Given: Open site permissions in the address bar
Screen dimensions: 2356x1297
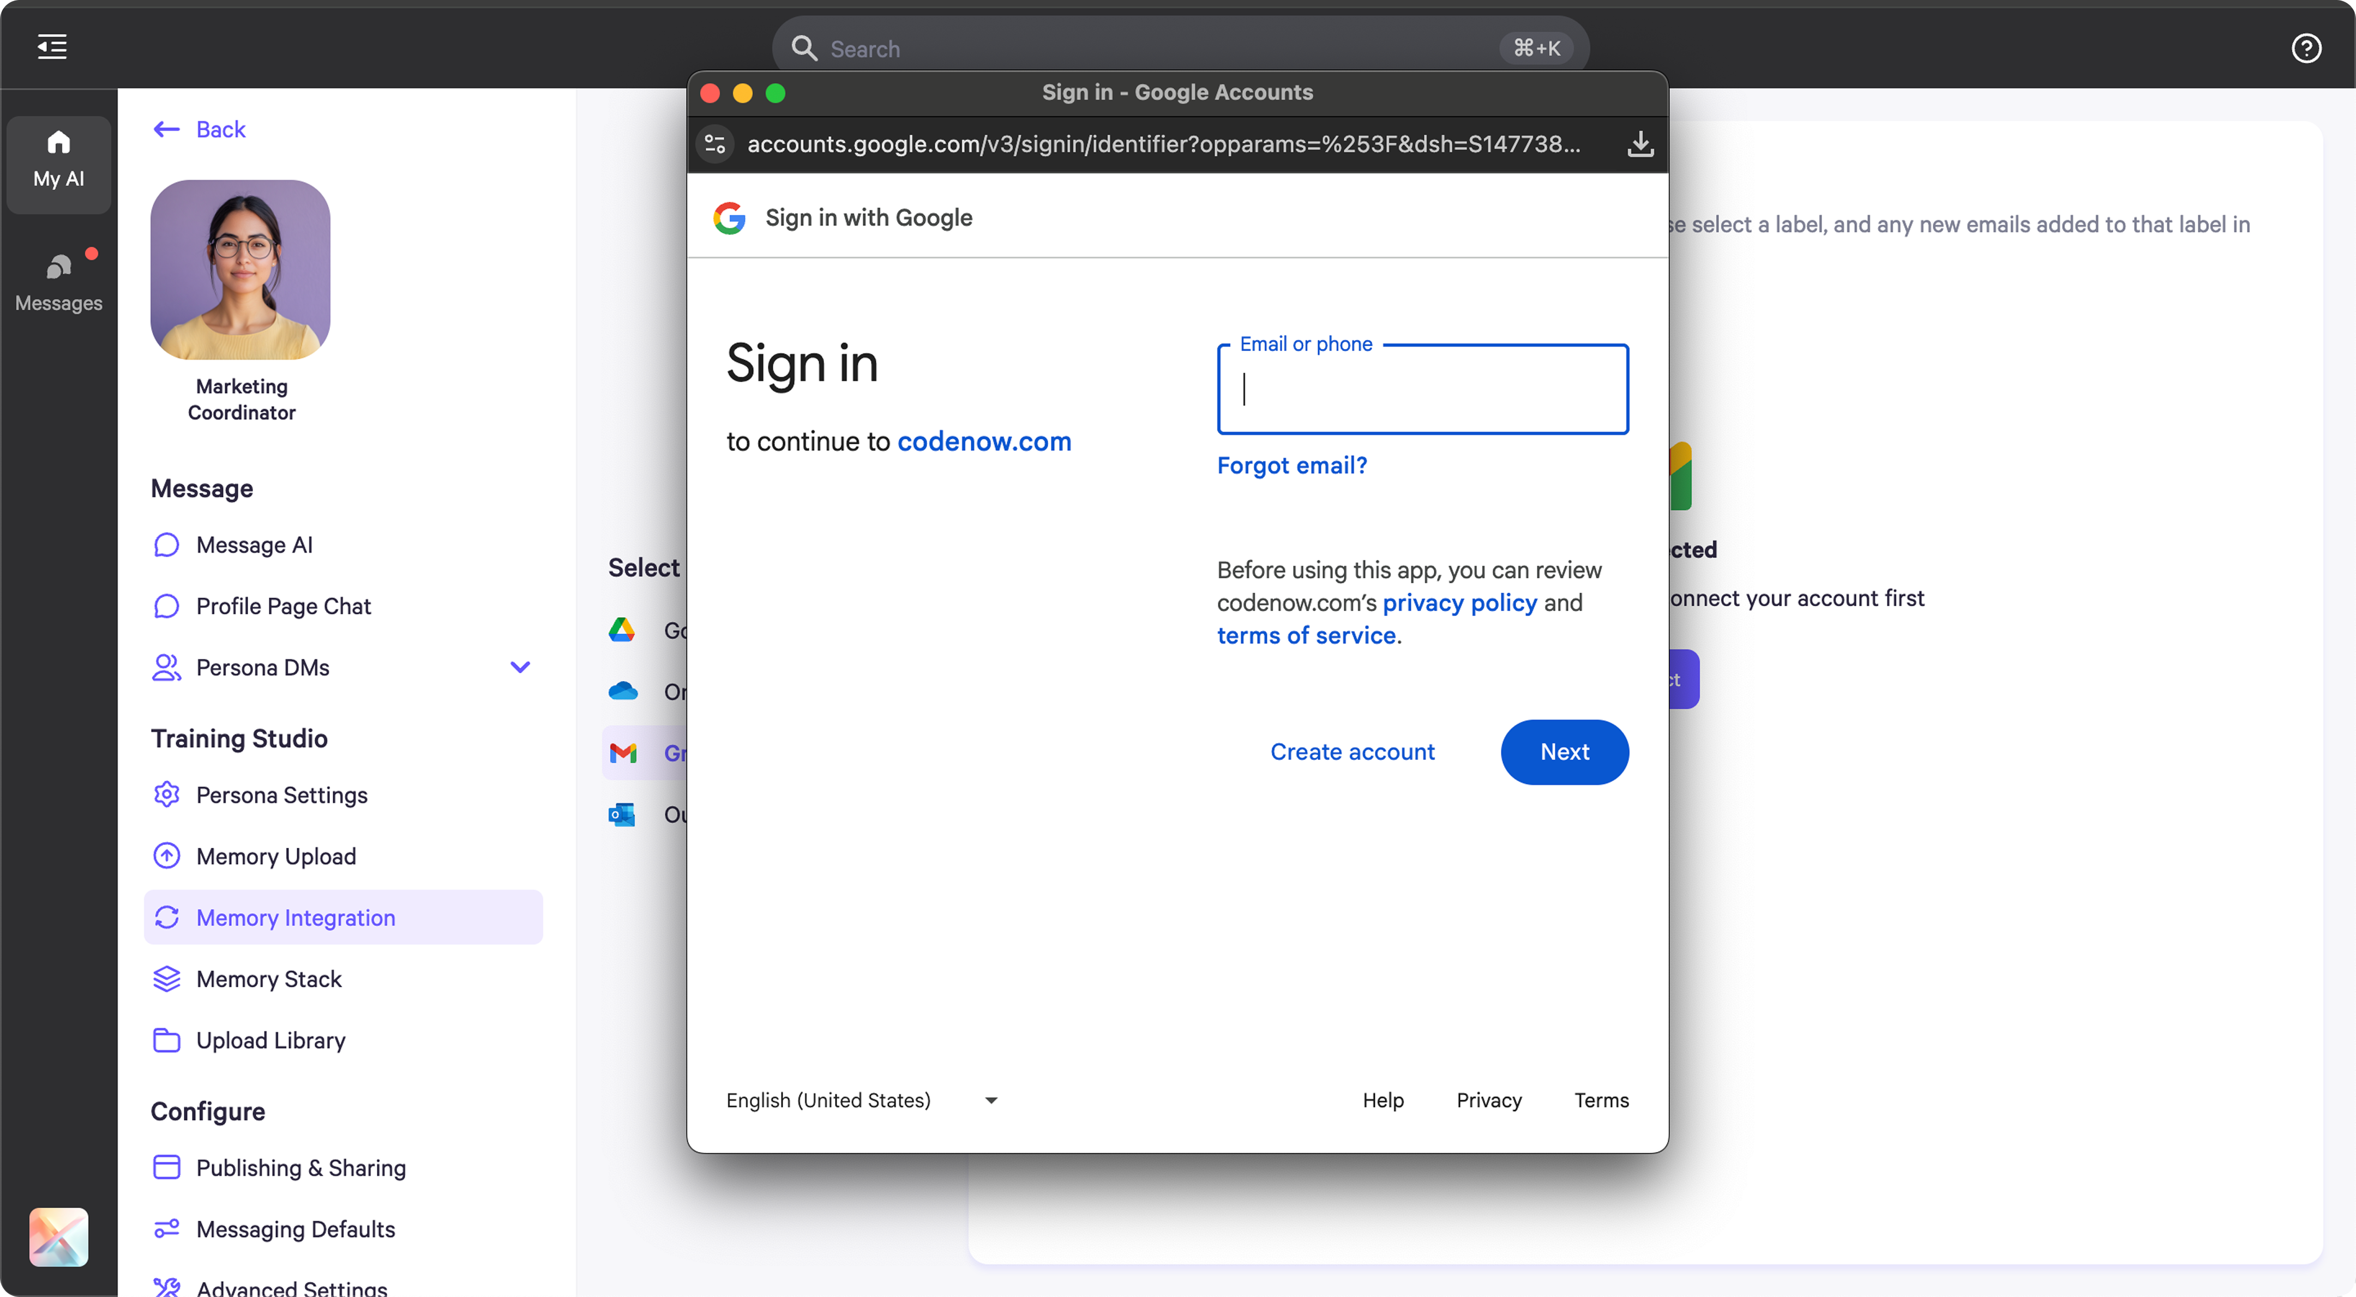Looking at the screenshot, I should 714,144.
